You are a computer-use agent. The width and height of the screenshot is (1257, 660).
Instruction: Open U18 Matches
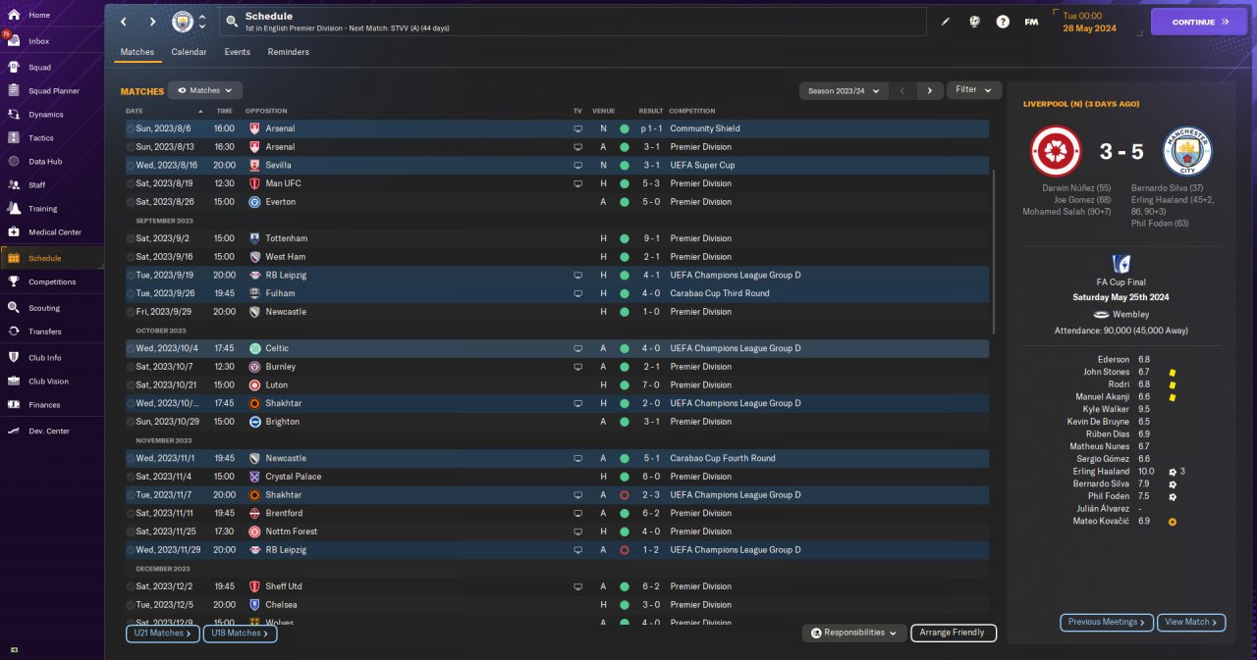240,634
